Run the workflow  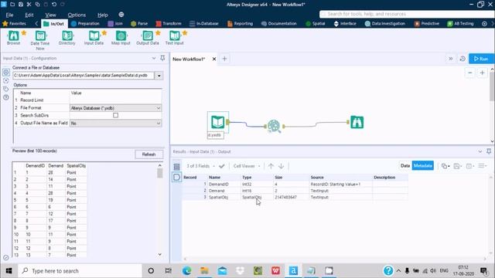coord(481,59)
